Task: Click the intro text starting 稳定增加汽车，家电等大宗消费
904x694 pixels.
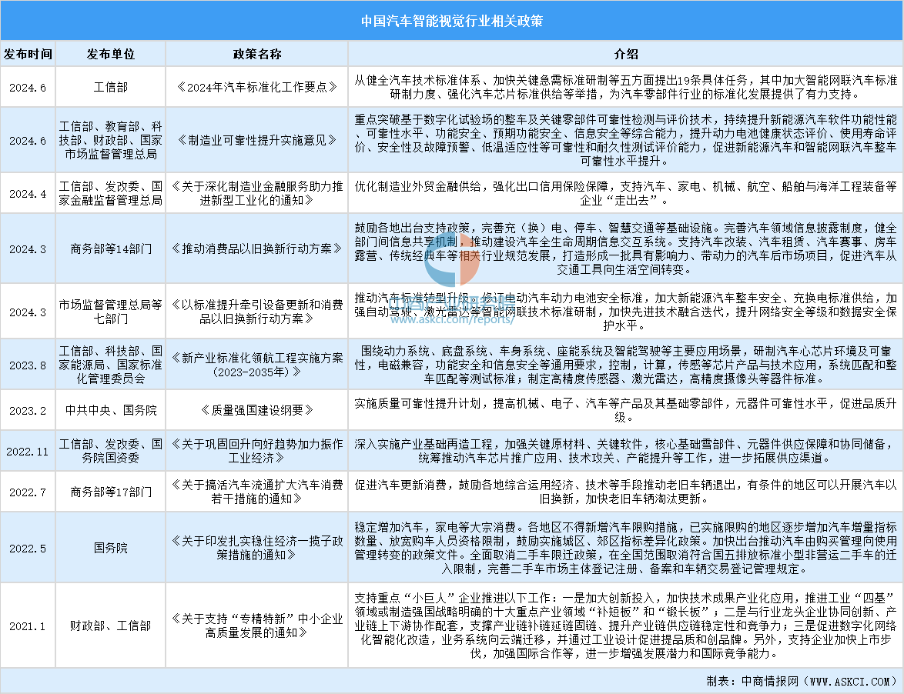Action: (626, 548)
